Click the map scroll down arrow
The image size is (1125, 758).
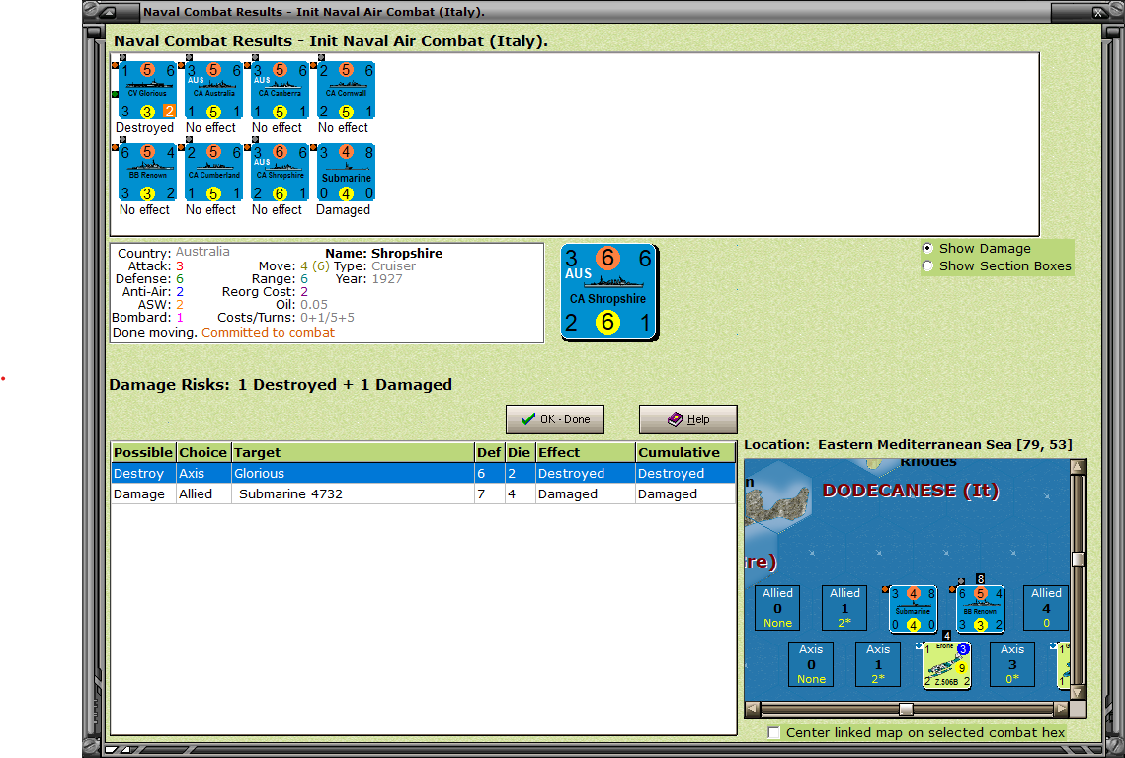pos(1077,693)
